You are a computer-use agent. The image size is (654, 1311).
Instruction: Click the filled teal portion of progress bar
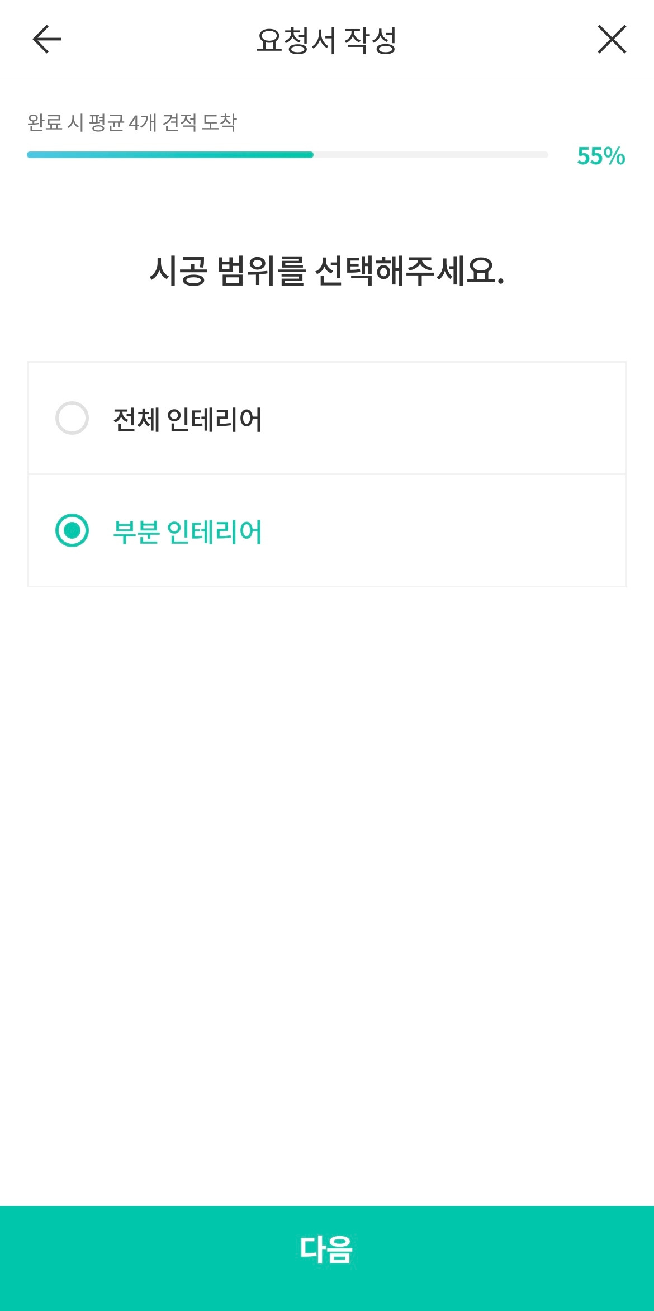[168, 155]
